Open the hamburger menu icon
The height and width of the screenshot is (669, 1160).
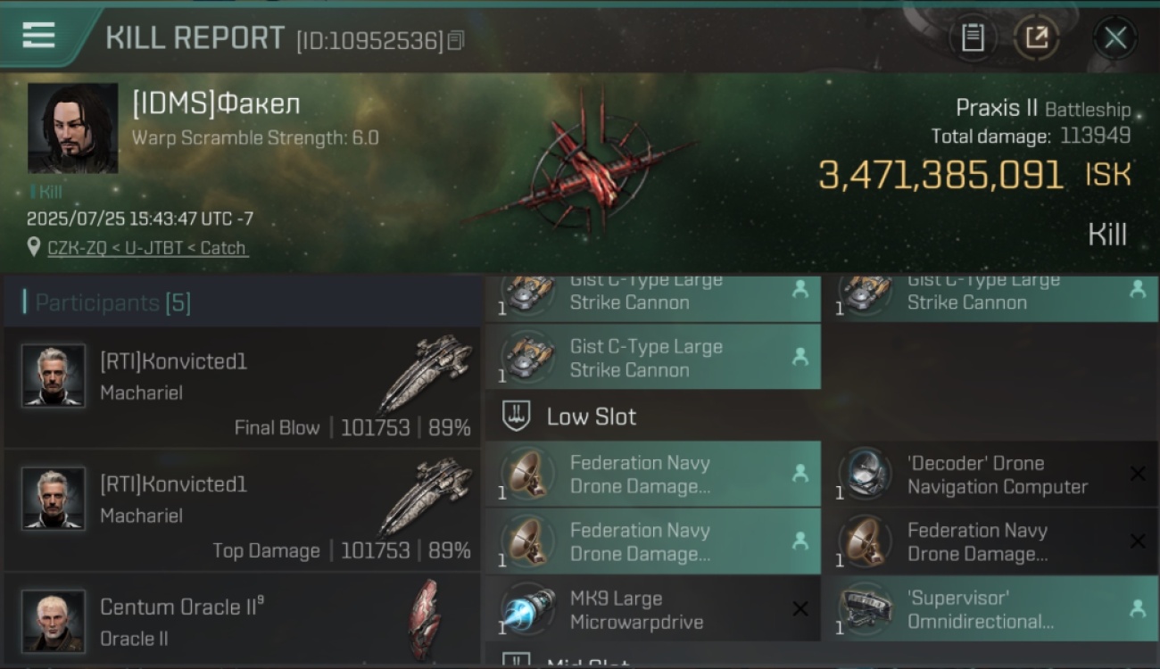pos(38,36)
